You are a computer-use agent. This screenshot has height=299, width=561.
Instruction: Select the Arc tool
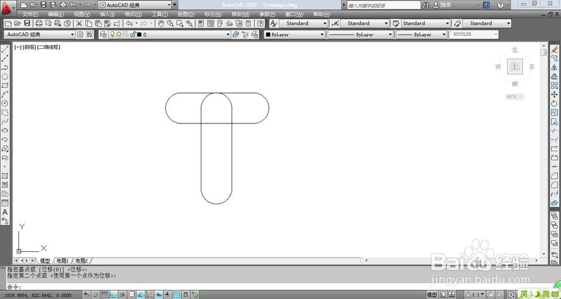point(5,94)
